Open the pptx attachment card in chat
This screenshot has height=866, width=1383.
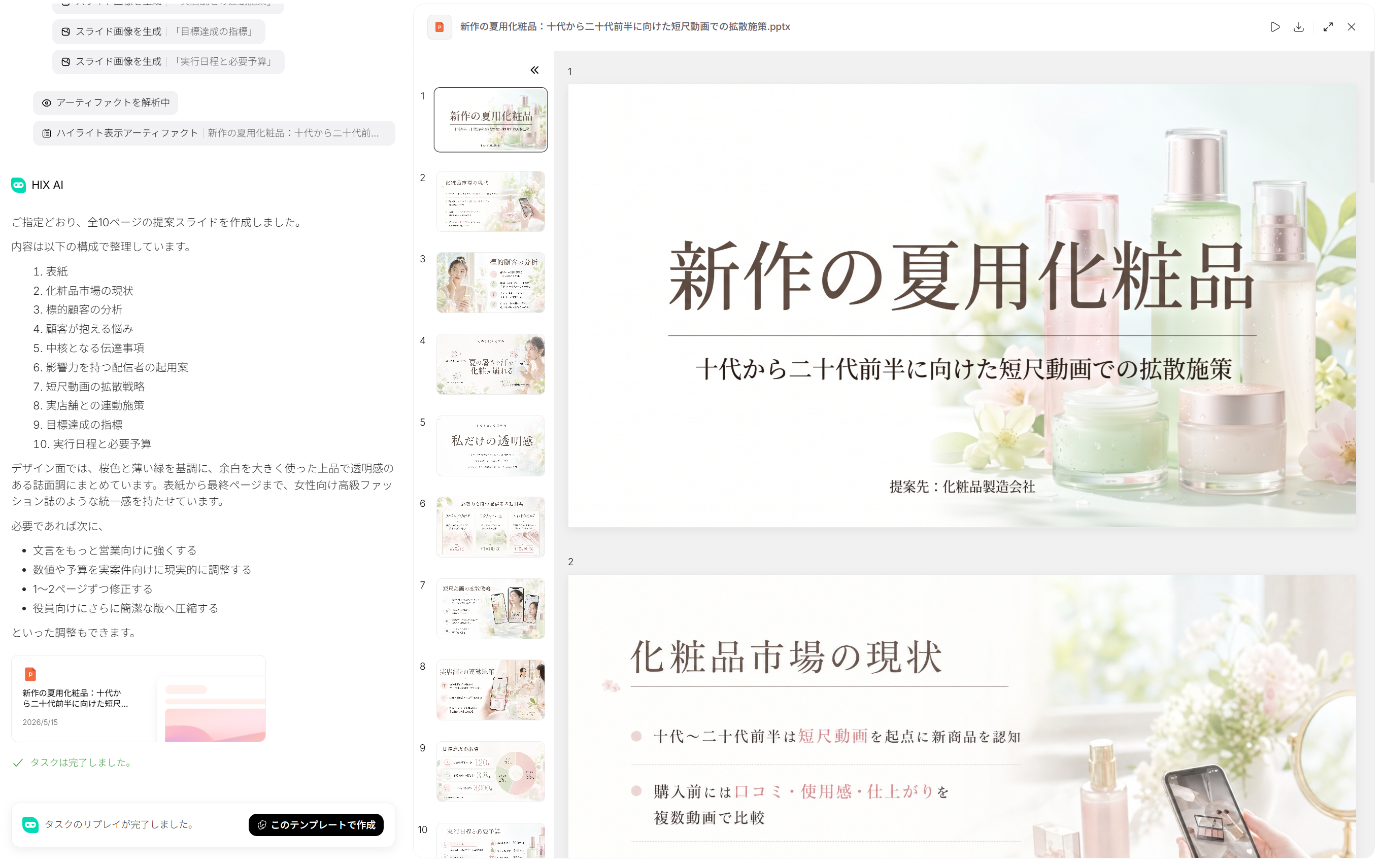click(x=139, y=698)
